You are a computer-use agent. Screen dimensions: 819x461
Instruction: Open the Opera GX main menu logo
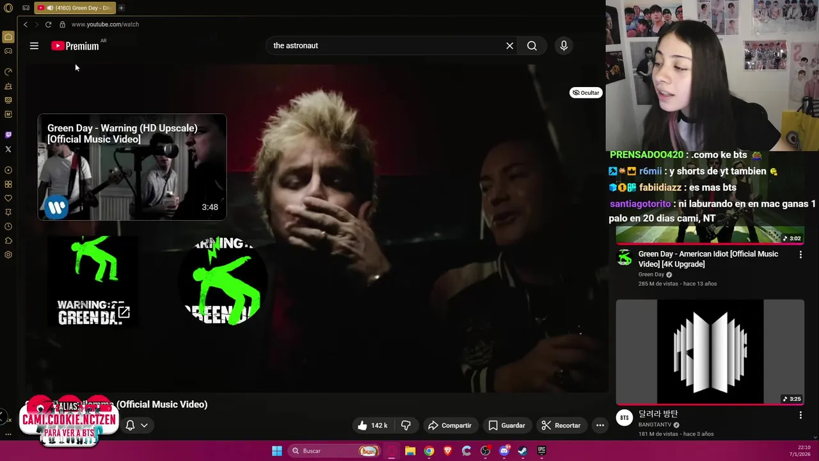tap(8, 8)
